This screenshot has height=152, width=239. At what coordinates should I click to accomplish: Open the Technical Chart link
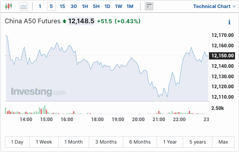pyautogui.click(x=214, y=6)
